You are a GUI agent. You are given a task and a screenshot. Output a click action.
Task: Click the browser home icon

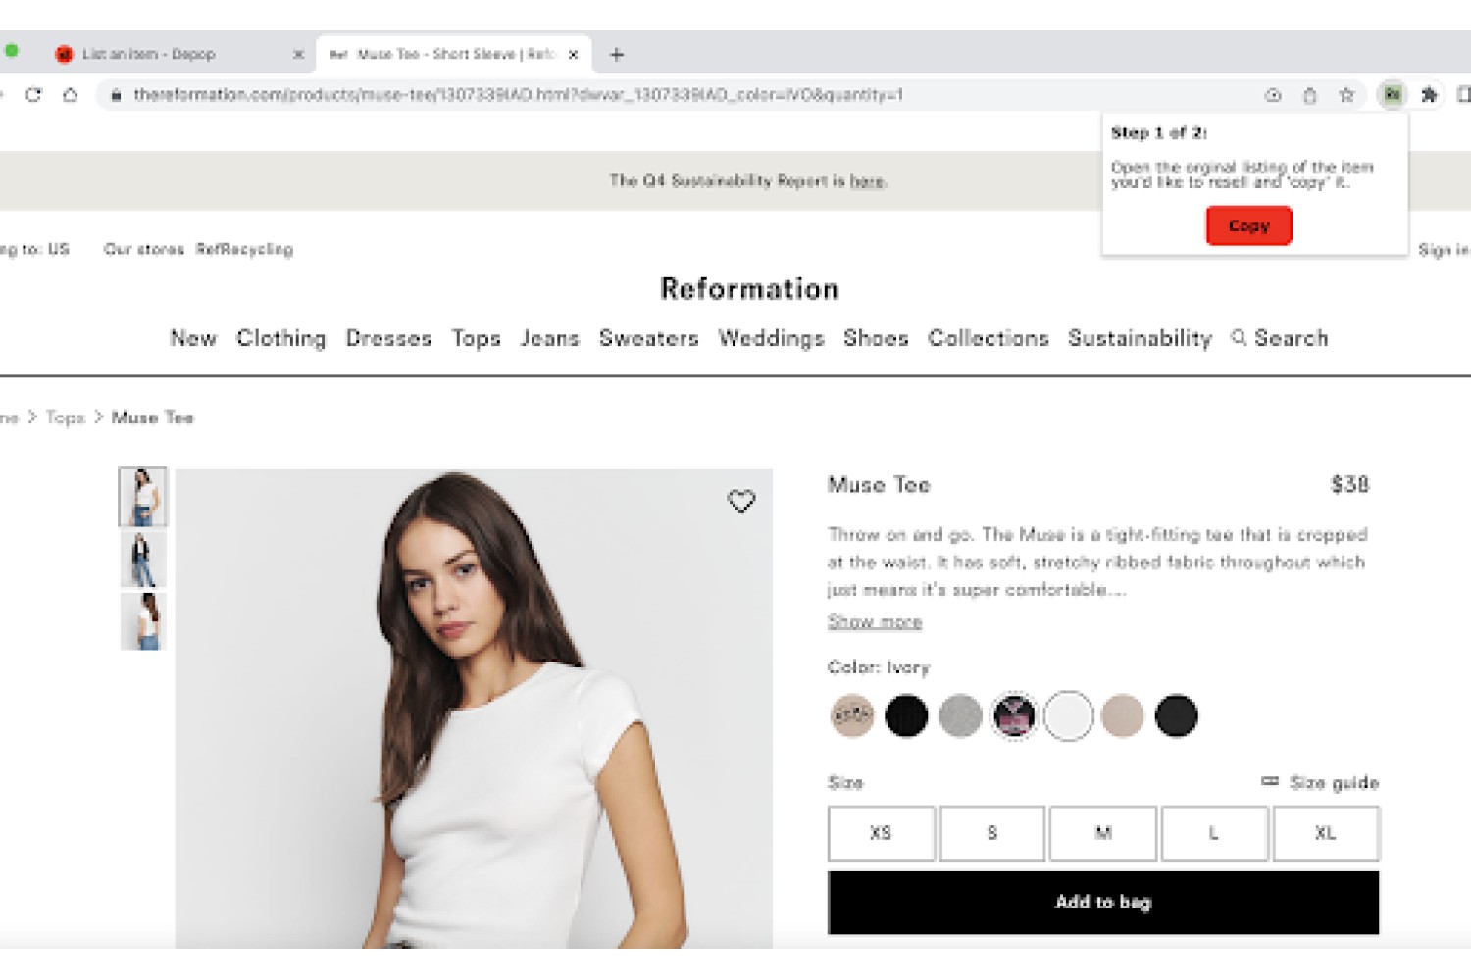pyautogui.click(x=71, y=95)
